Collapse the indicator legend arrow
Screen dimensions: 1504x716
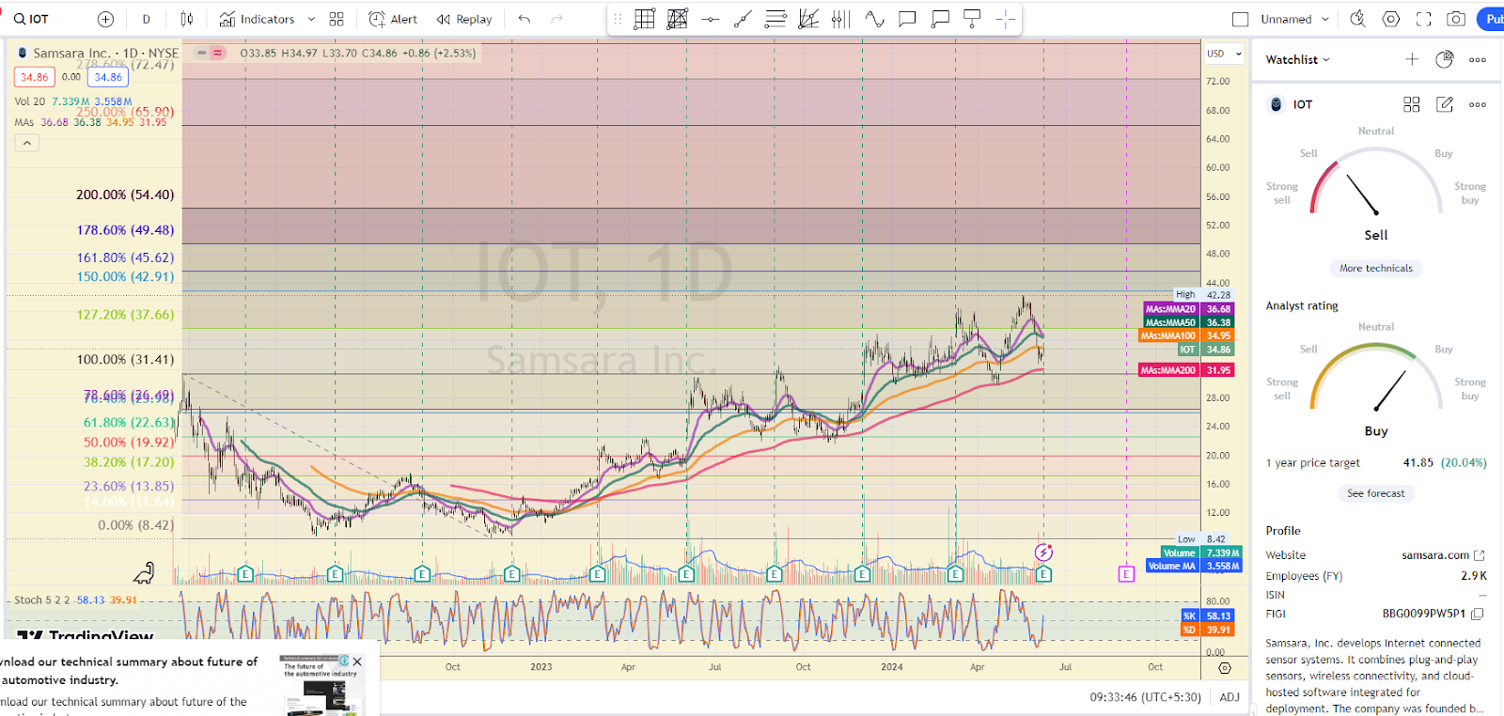27,143
